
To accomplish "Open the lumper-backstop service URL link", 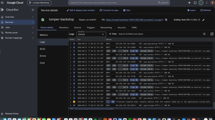I will click(134, 20).
